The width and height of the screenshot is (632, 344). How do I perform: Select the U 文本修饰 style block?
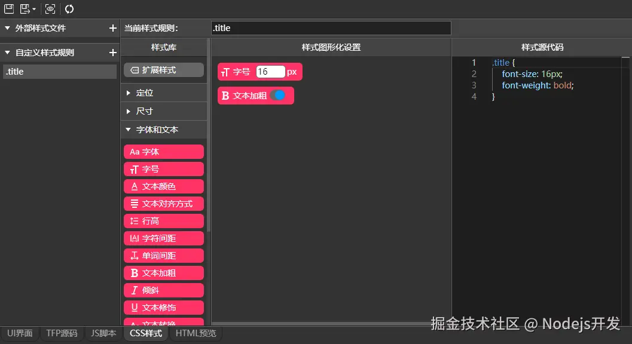point(163,307)
